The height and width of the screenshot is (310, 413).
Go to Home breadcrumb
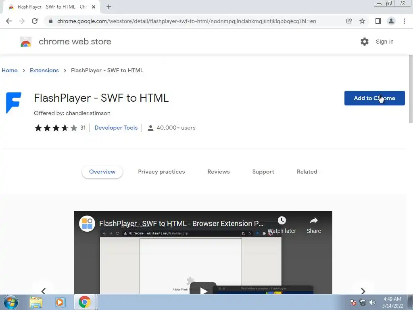point(10,70)
